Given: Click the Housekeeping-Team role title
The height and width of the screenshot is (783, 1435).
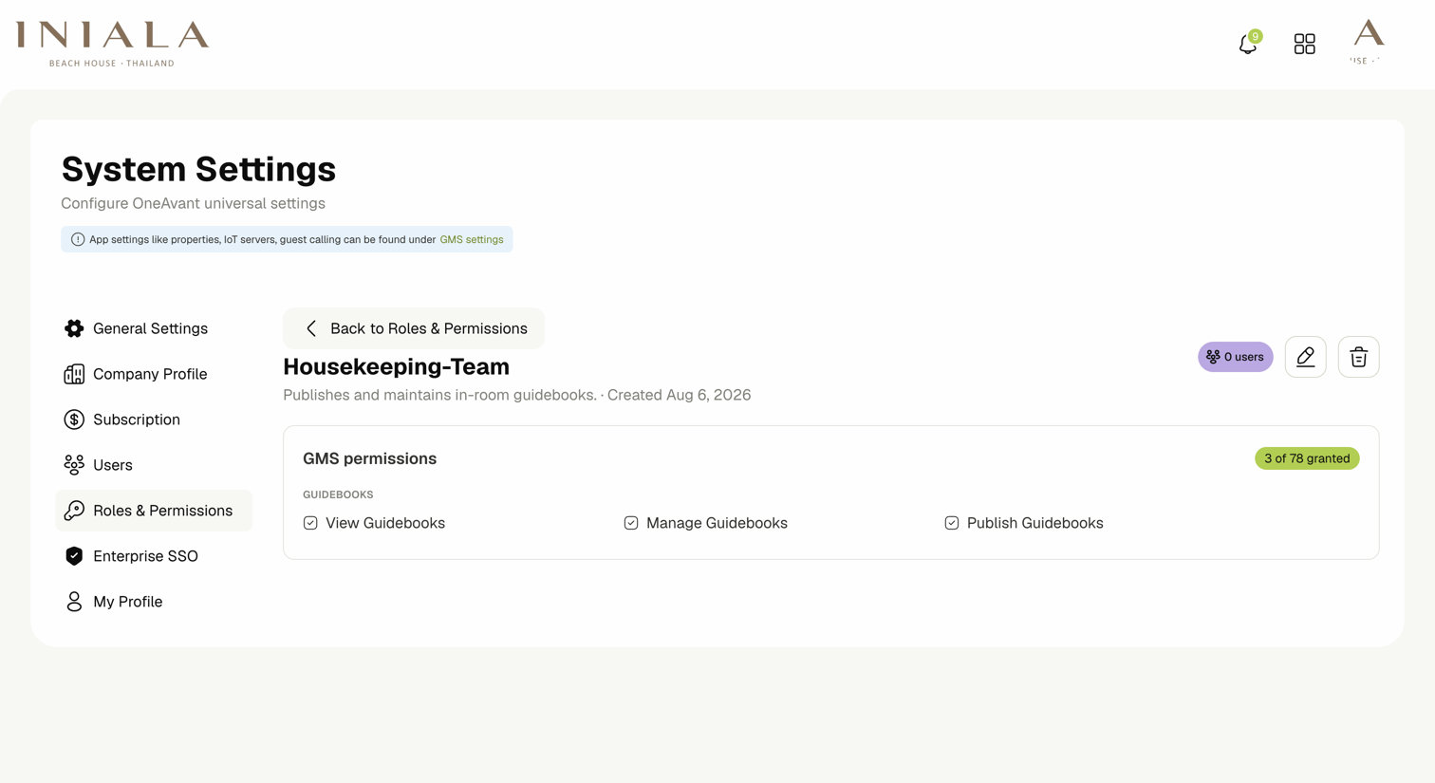Looking at the screenshot, I should click(396, 366).
